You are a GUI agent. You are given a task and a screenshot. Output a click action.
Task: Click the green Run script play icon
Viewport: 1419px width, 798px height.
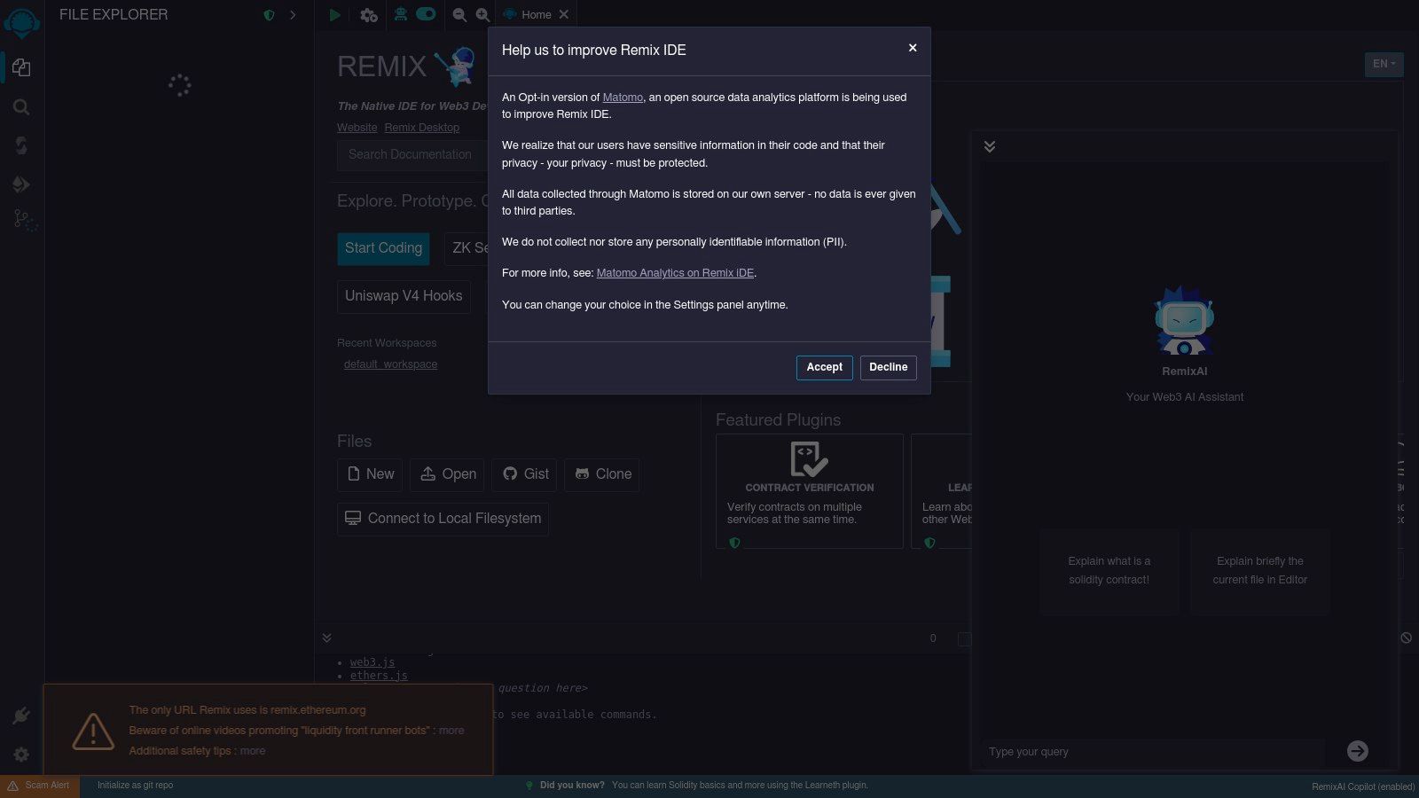point(334,15)
